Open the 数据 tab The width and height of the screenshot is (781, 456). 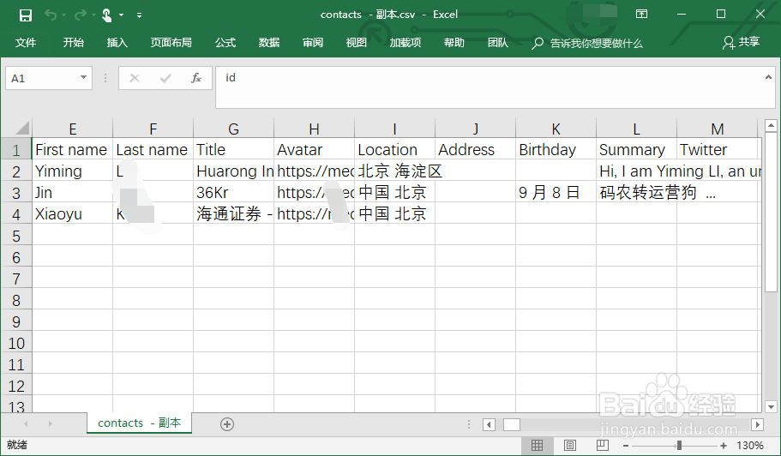click(269, 43)
